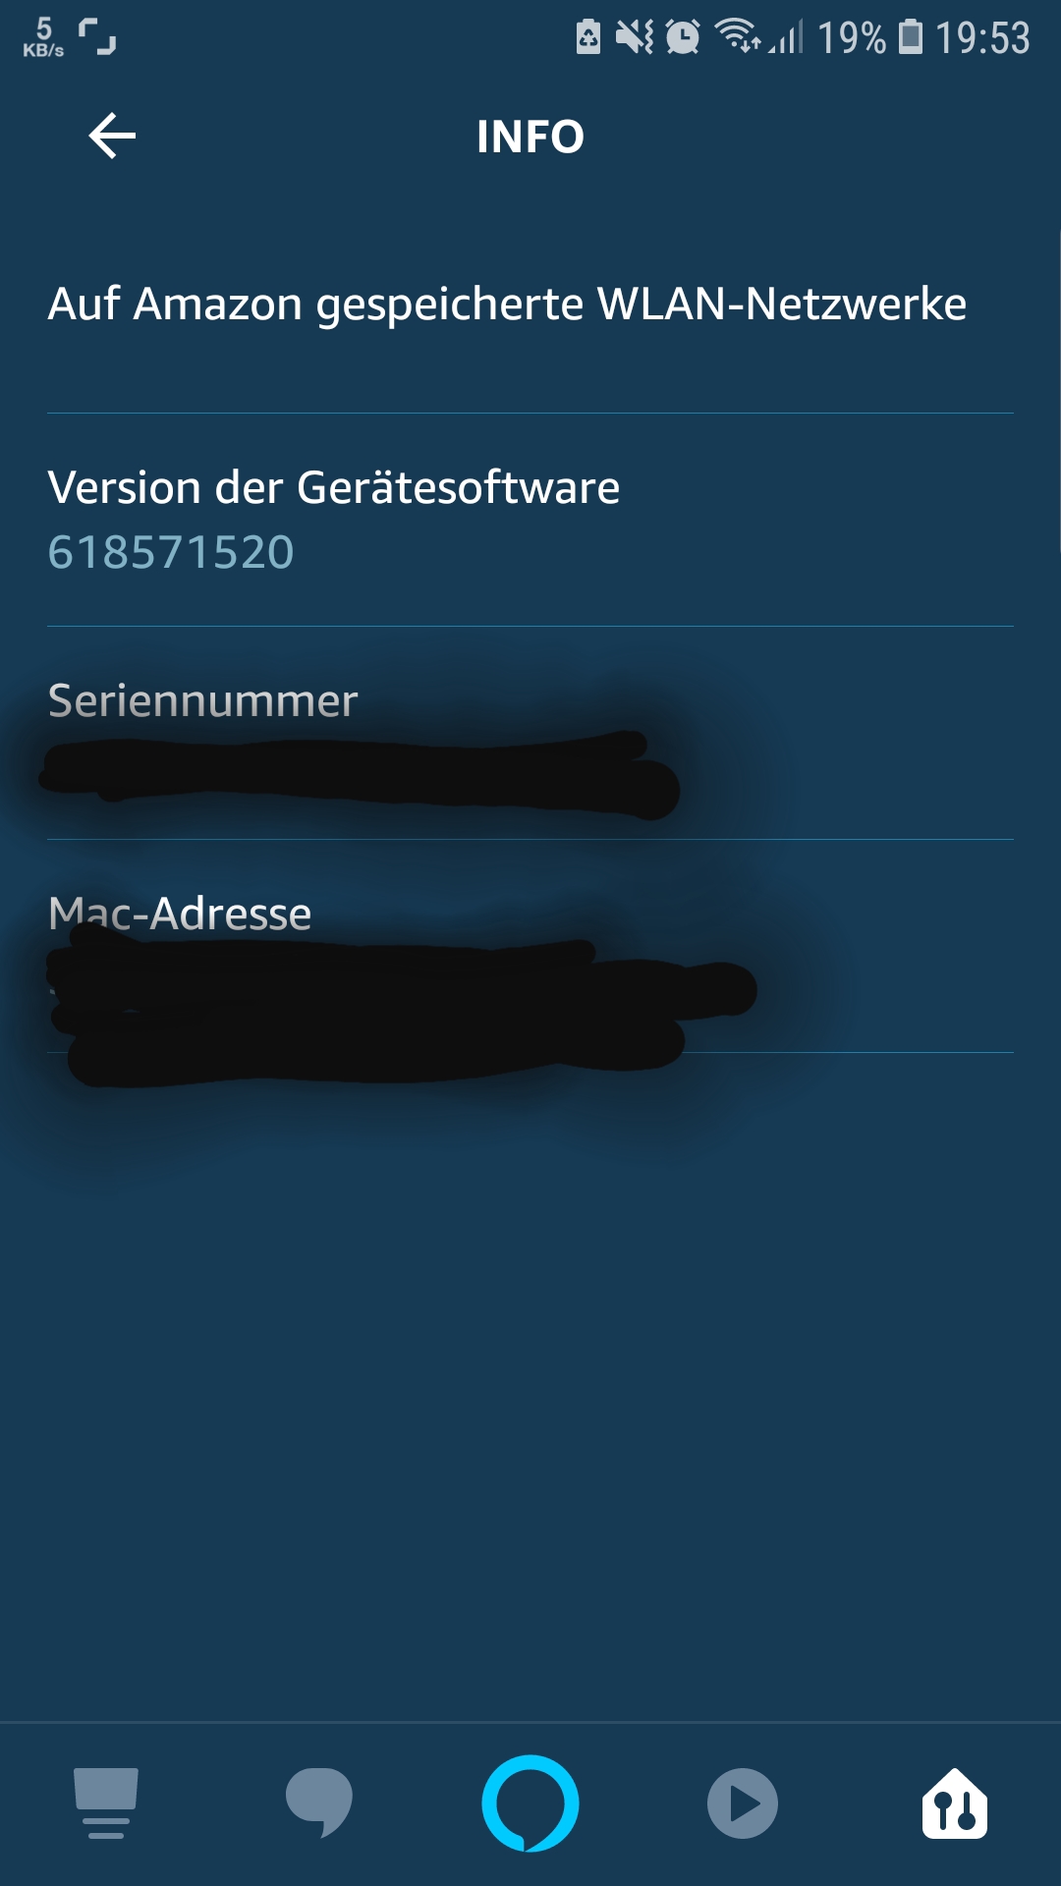The height and width of the screenshot is (1886, 1061).
Task: Tap the muted vibrate status icon
Action: pos(635,36)
